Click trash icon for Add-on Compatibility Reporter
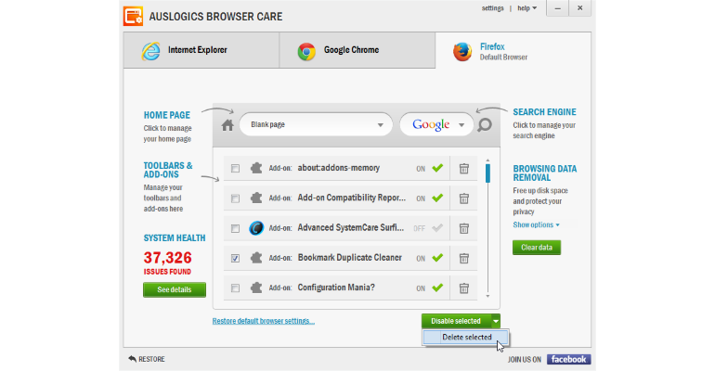This screenshot has height=371, width=715. pos(463,198)
